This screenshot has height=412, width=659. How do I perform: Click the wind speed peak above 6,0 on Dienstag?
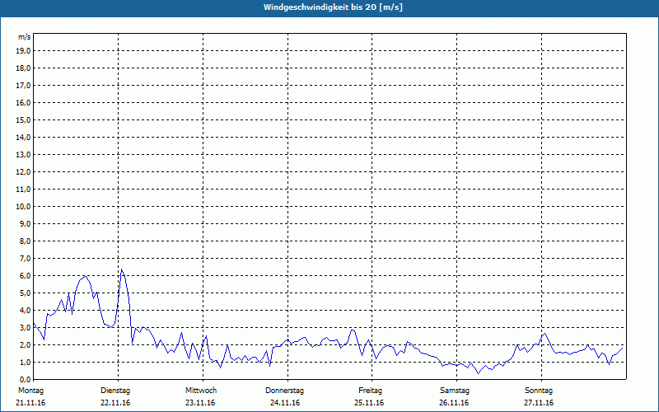coord(121,269)
